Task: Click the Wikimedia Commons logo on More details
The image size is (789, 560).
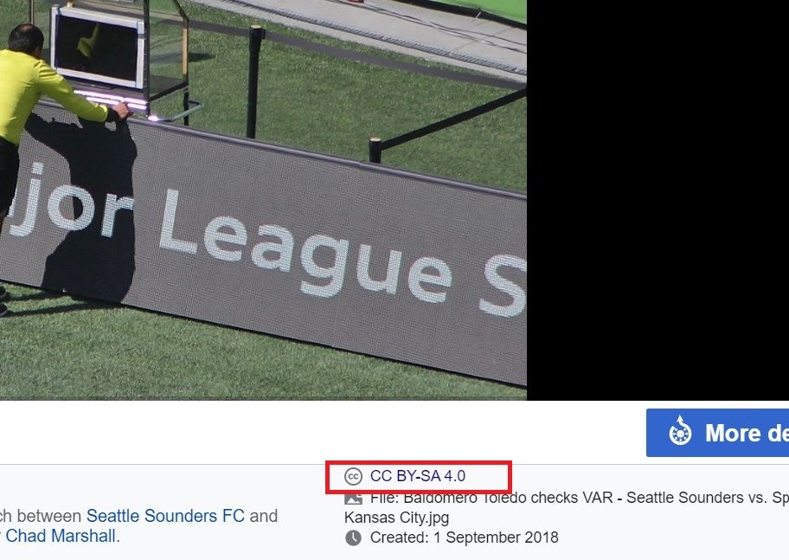Action: point(680,433)
